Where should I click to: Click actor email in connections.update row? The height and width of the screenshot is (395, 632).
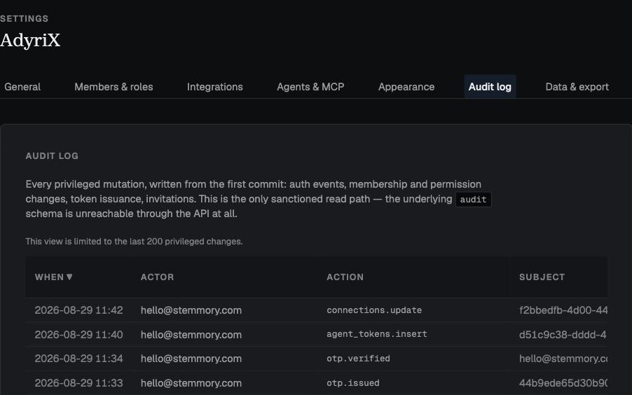(191, 310)
